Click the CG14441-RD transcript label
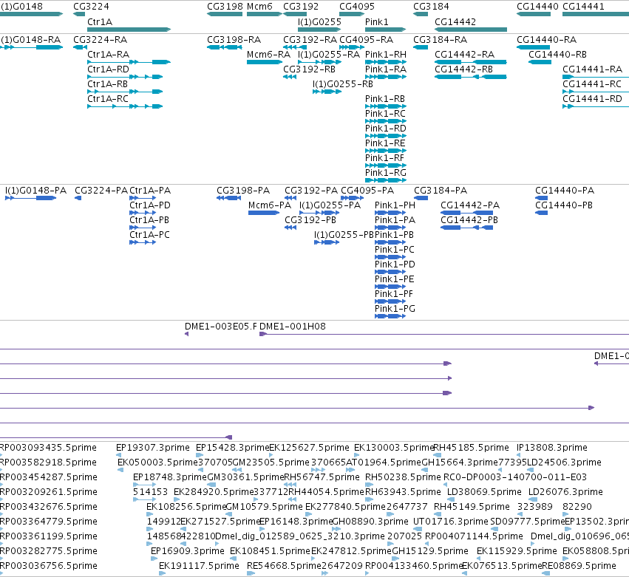The height and width of the screenshot is (577, 629). tap(593, 99)
